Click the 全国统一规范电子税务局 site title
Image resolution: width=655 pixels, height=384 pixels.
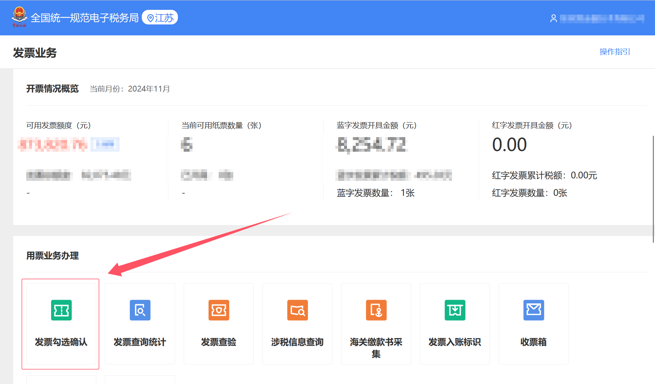point(85,17)
